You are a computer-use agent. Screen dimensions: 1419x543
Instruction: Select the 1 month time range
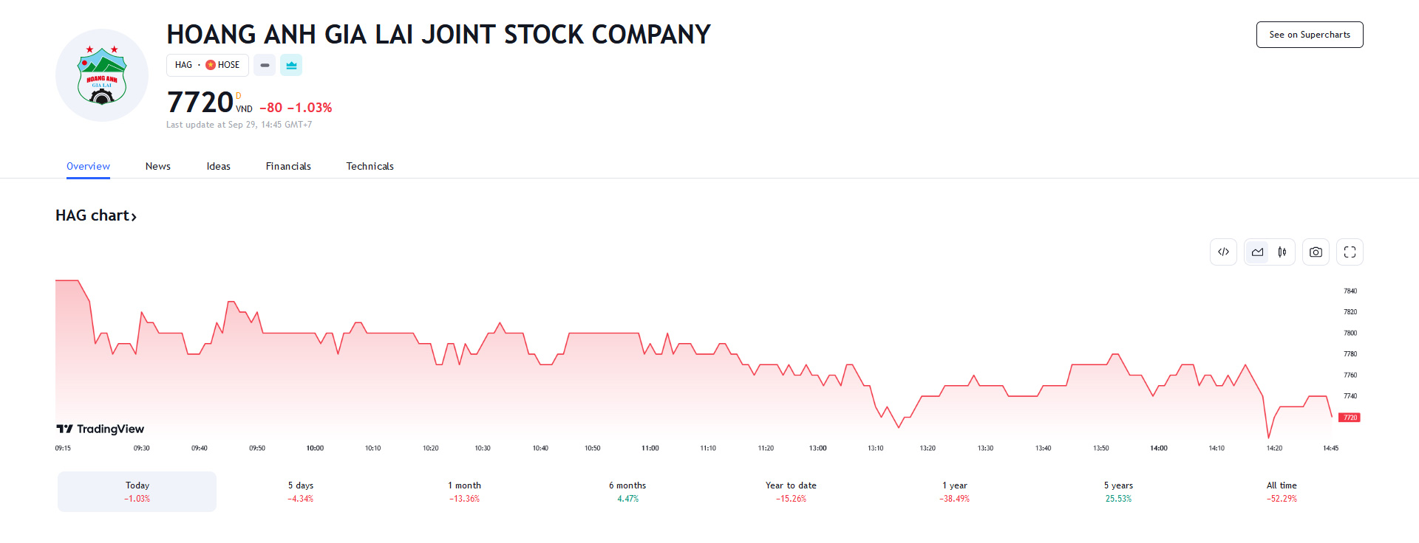(x=464, y=491)
